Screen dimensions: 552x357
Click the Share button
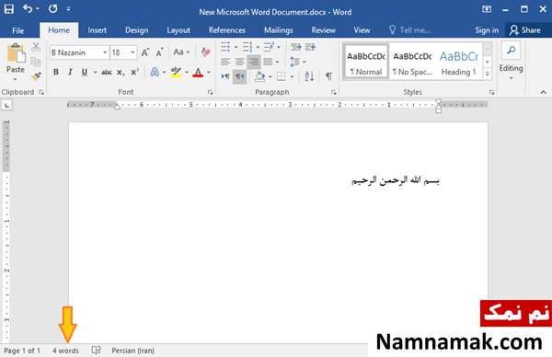click(525, 30)
